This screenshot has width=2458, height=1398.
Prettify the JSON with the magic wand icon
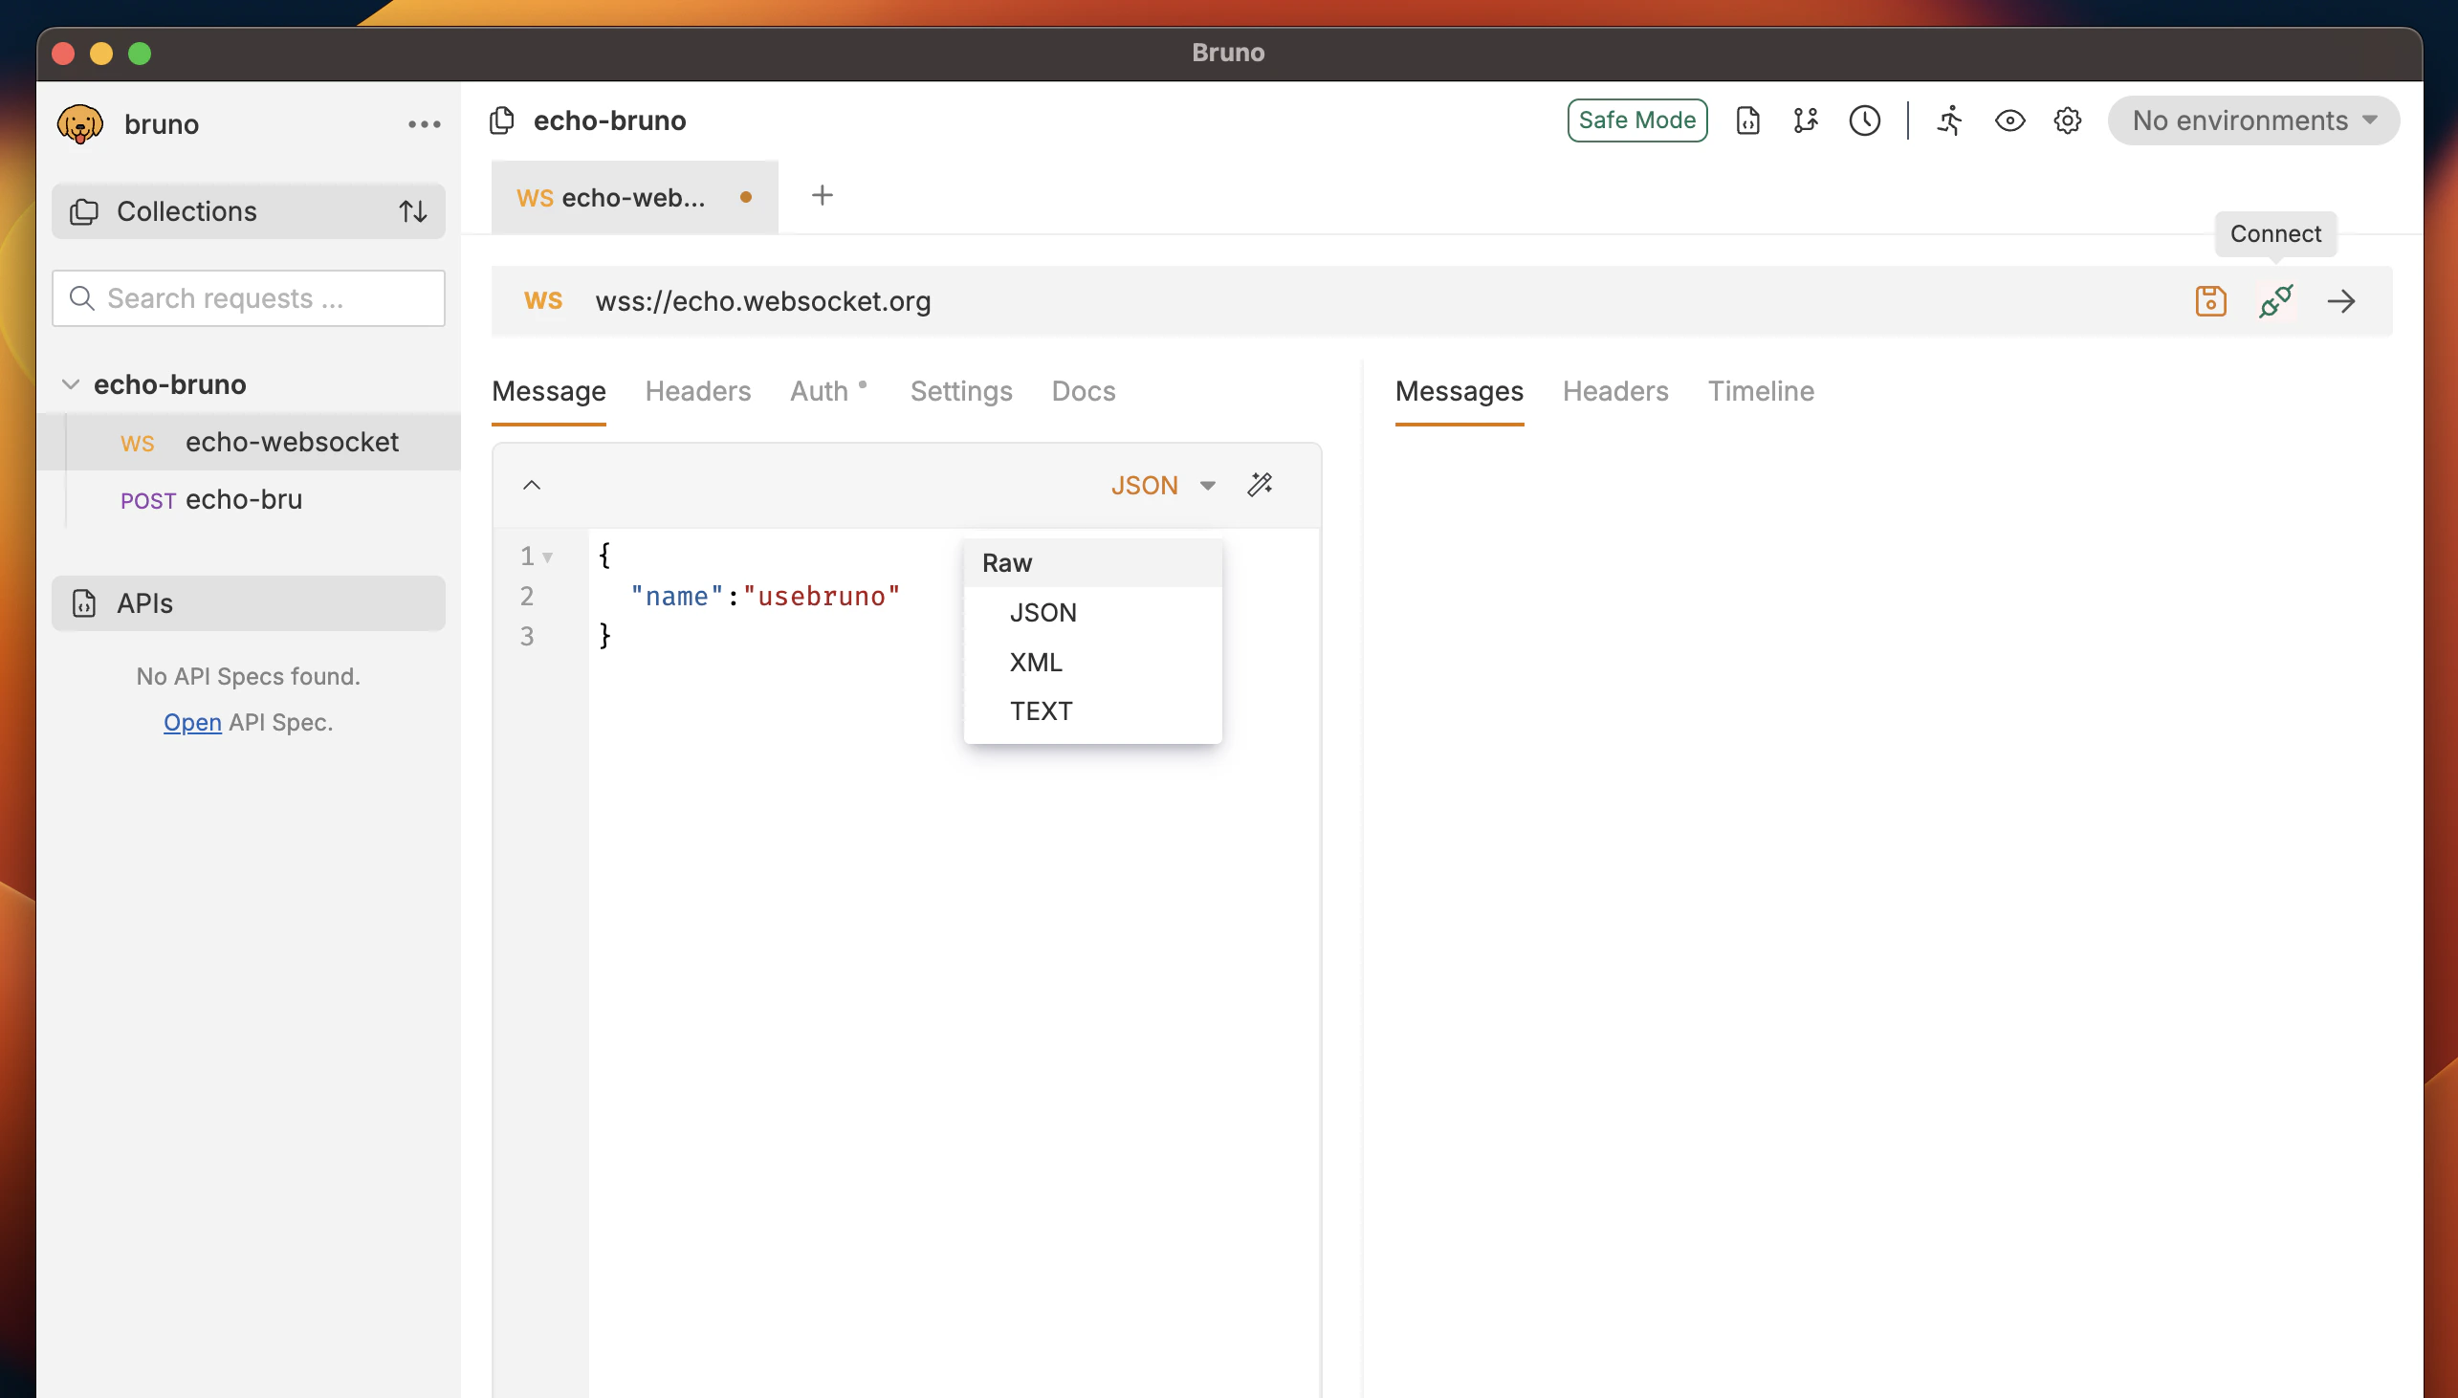click(1259, 485)
